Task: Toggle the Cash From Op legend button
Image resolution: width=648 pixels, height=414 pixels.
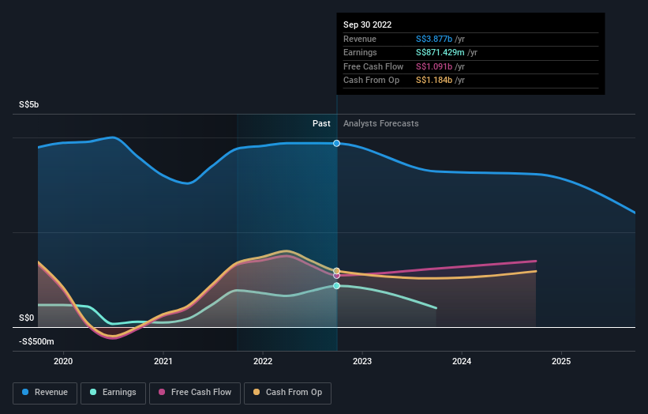Action: click(287, 393)
